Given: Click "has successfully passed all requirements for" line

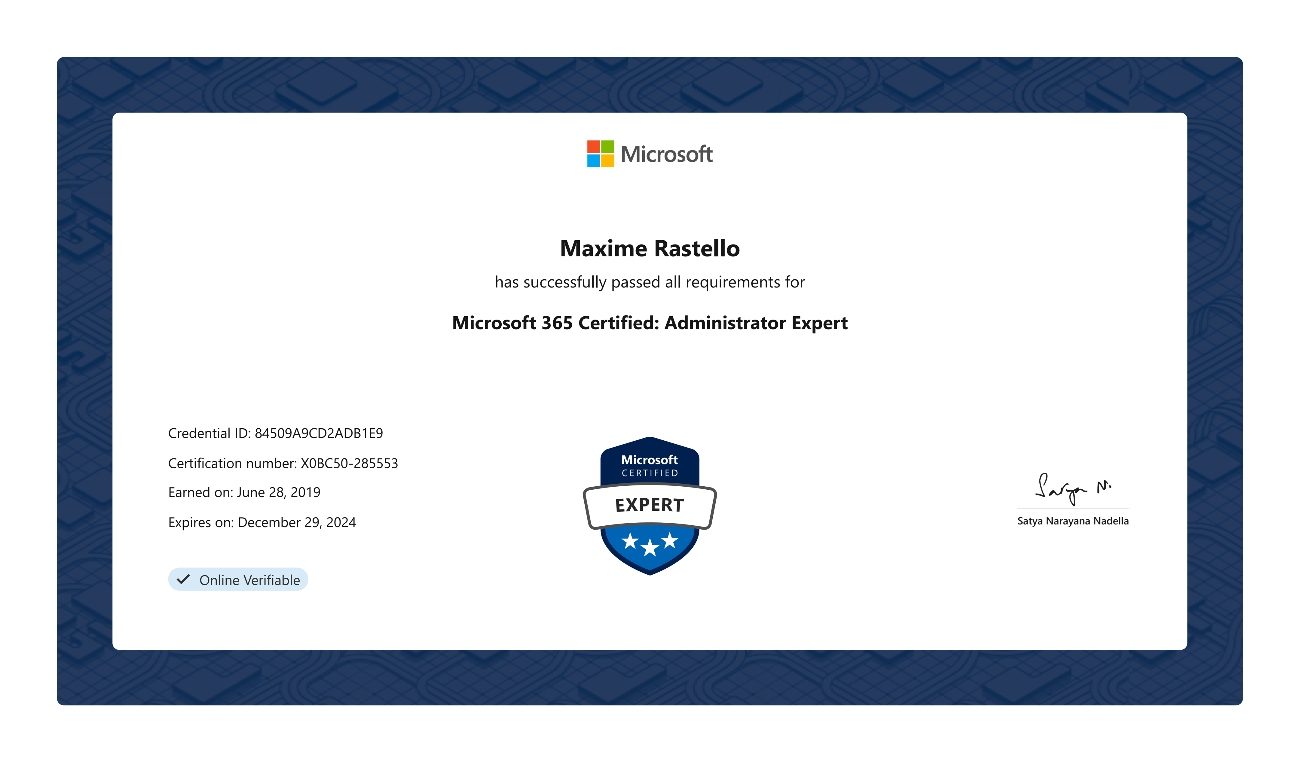Looking at the screenshot, I should (x=650, y=282).
